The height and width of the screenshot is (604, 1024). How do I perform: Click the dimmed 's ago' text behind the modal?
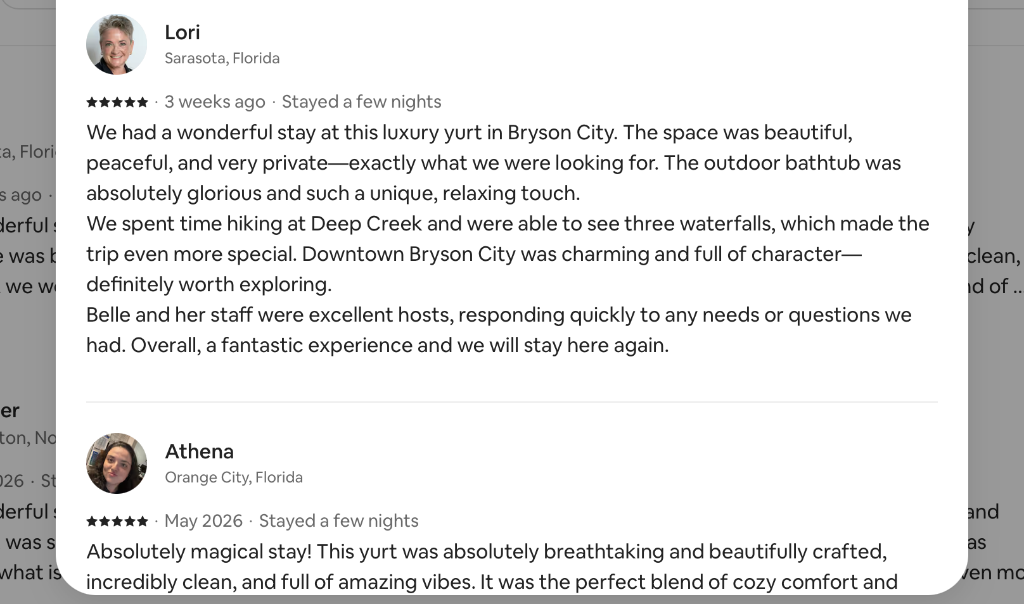pos(21,195)
